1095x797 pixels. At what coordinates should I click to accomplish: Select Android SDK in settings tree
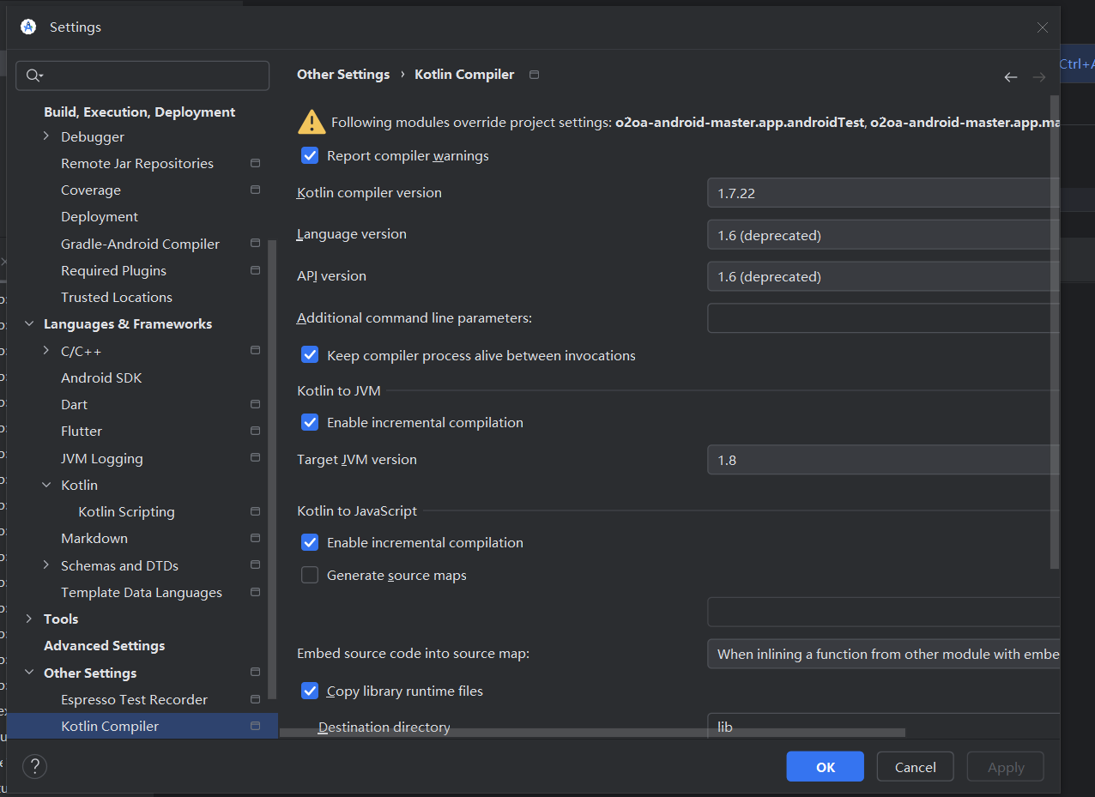click(101, 377)
